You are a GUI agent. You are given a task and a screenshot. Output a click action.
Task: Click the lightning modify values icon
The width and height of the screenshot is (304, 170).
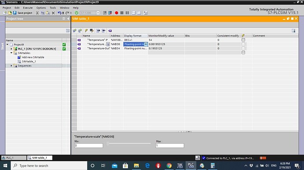pyautogui.click(x=86, y=31)
